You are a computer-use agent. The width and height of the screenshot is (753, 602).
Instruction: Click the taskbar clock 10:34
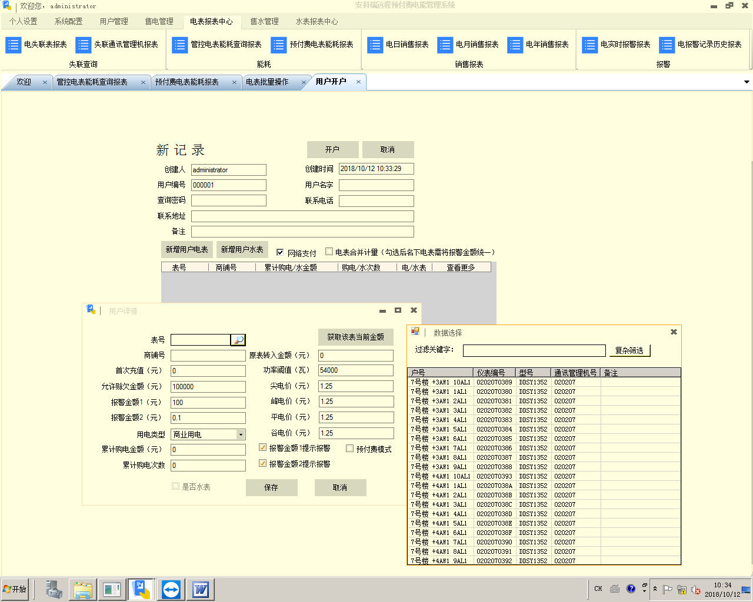point(722,585)
